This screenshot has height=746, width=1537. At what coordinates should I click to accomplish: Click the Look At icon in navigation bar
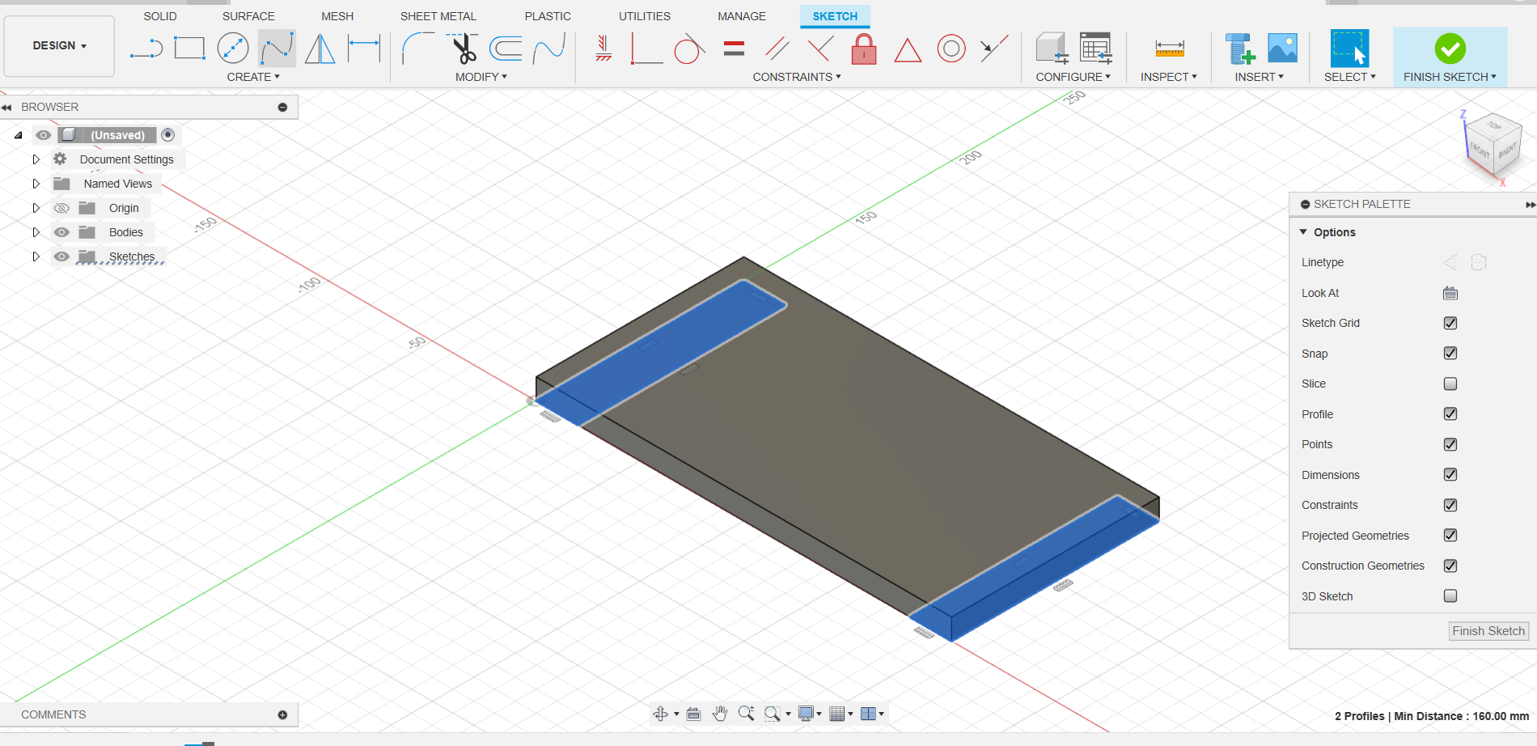tap(693, 714)
